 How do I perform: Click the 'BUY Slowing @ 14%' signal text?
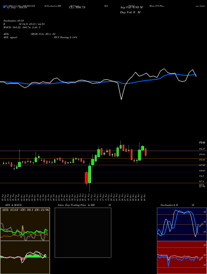(x=66, y=37)
